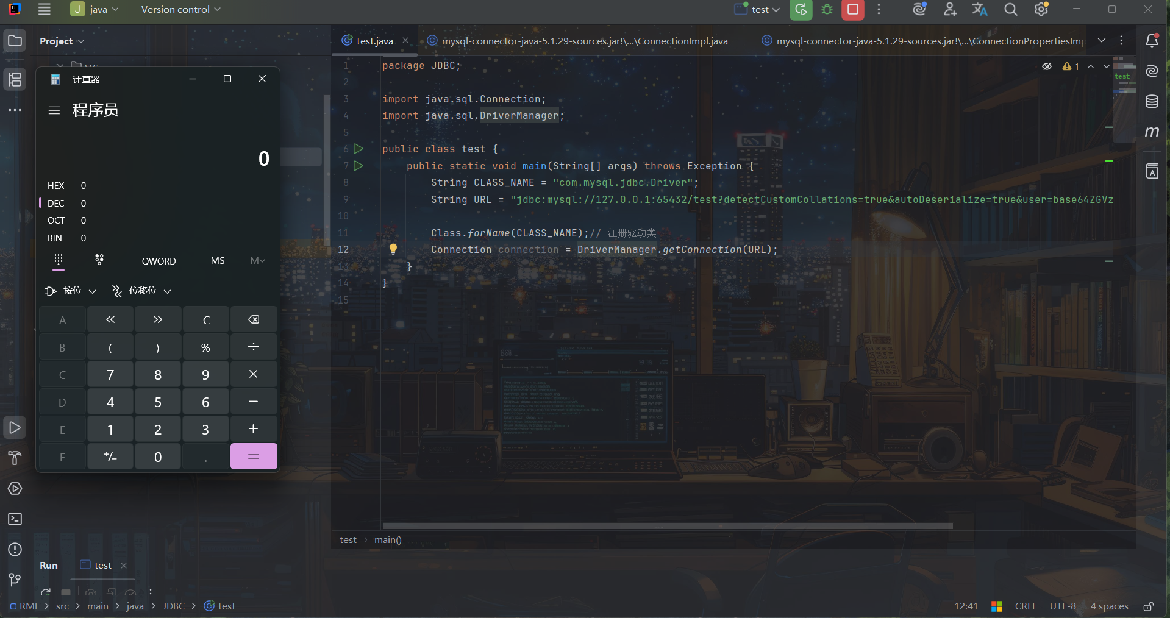Toggle the reader mode eye icon in editor

1047,66
